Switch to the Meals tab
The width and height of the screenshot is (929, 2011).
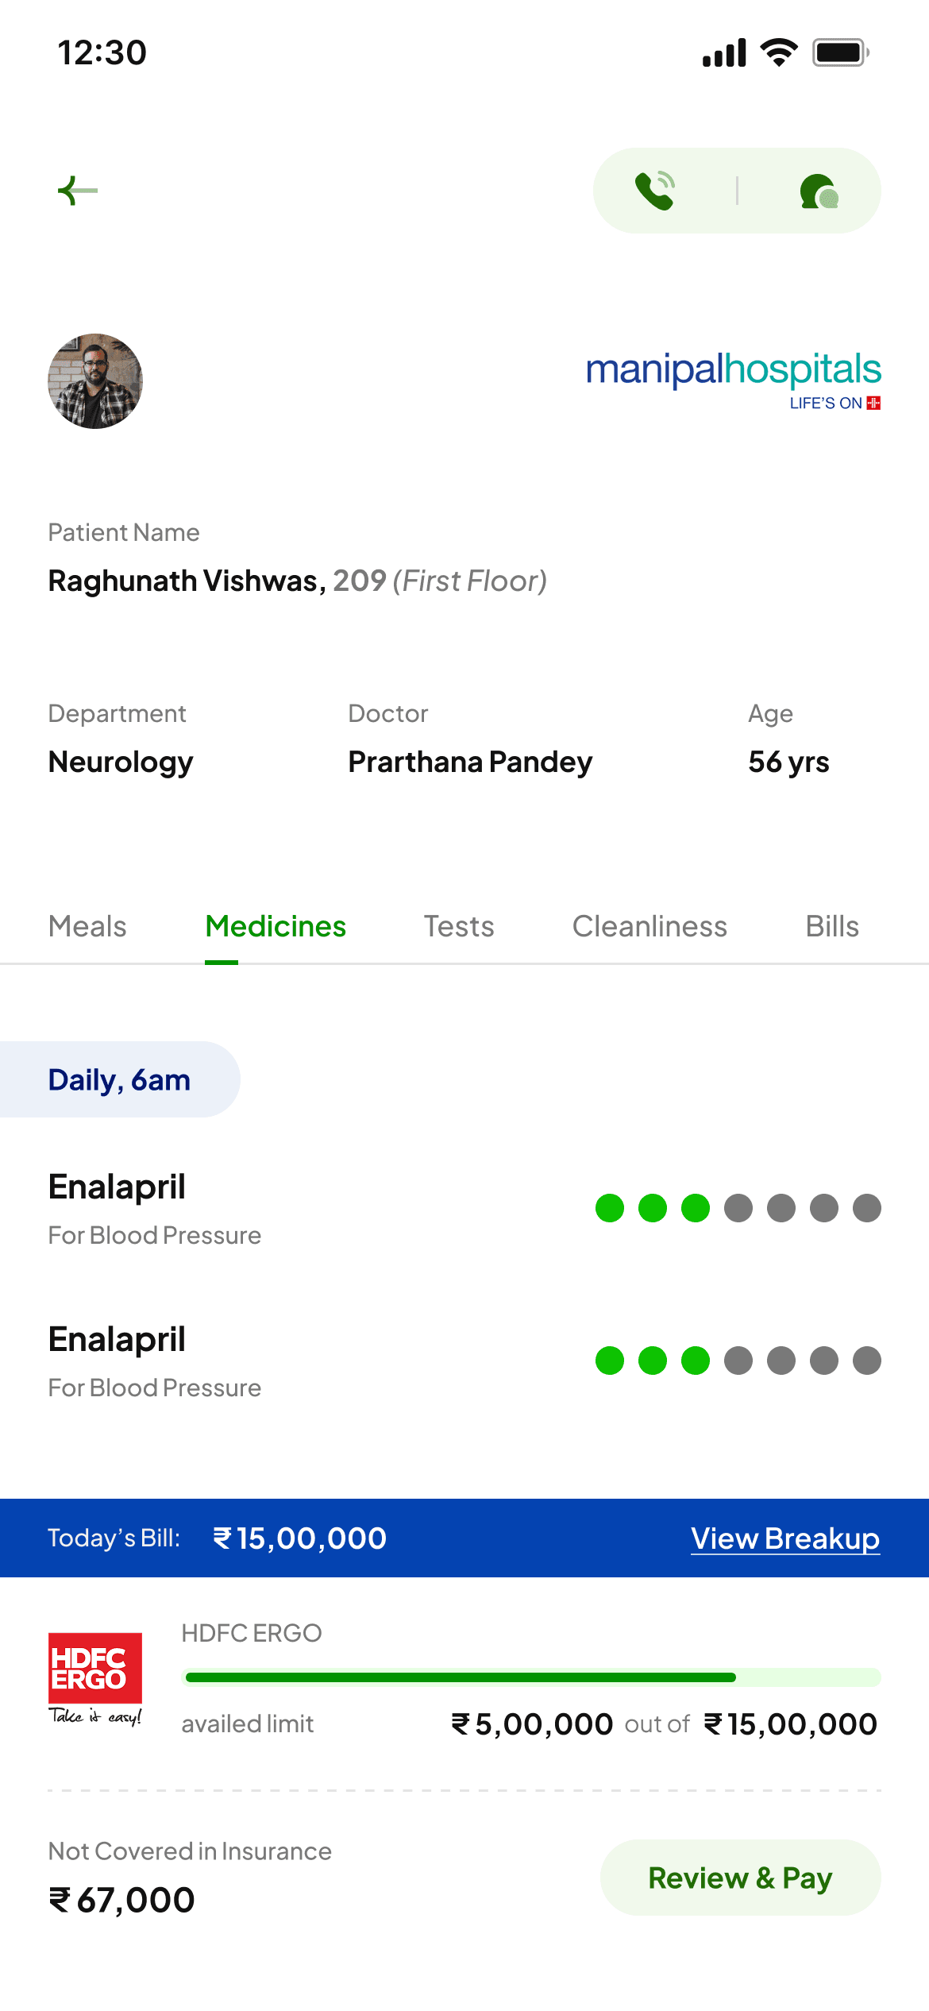[x=87, y=926]
